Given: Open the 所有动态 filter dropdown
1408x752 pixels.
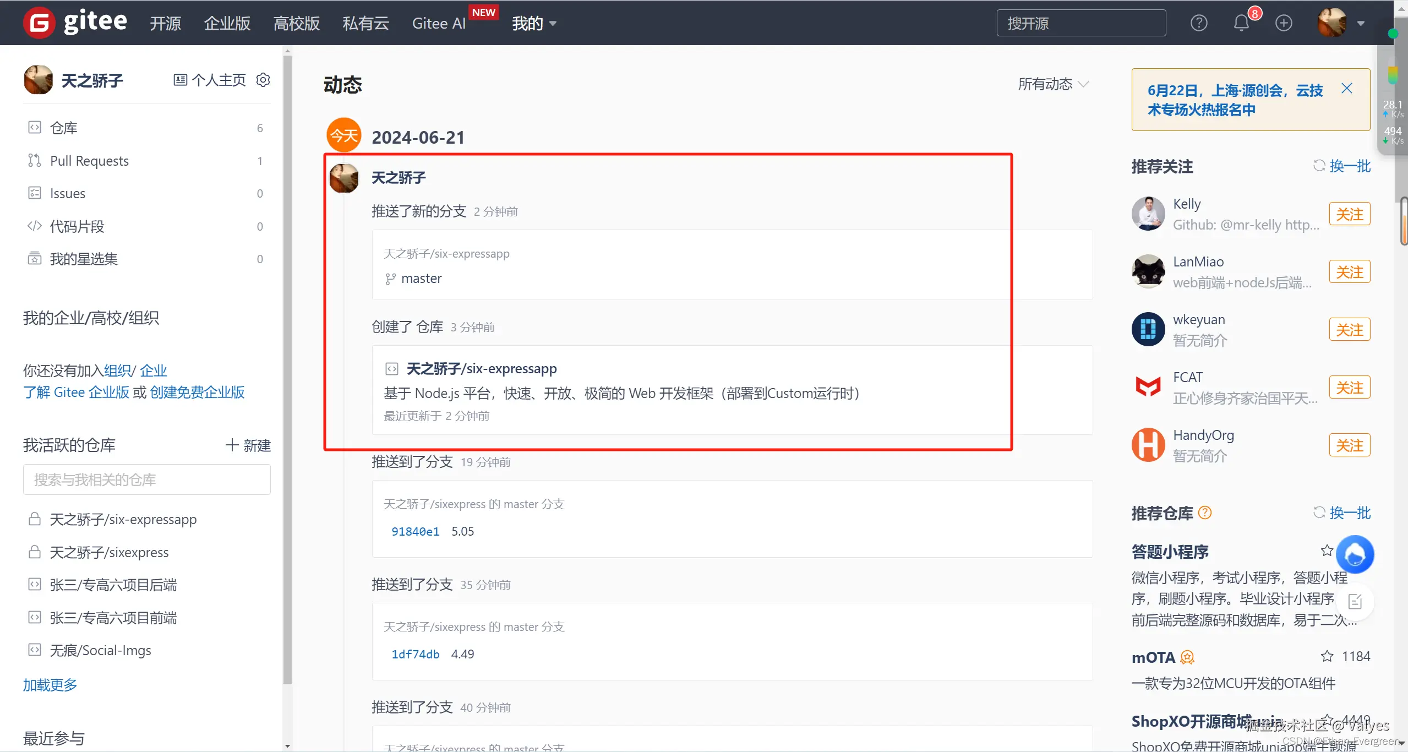Looking at the screenshot, I should (1053, 84).
